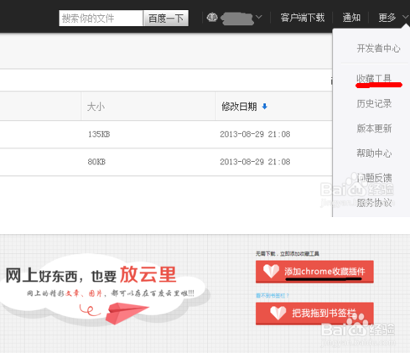Select 开发者中心 from the menu
This screenshot has width=410, height=353.
pos(378,49)
